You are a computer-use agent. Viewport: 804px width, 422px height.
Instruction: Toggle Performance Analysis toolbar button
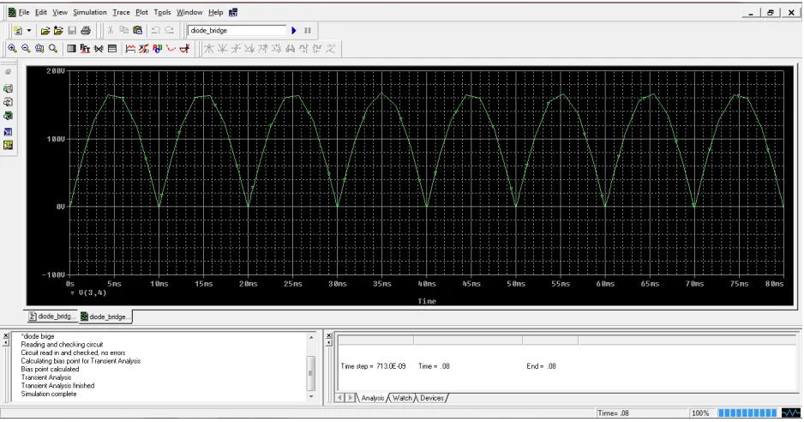coord(99,48)
